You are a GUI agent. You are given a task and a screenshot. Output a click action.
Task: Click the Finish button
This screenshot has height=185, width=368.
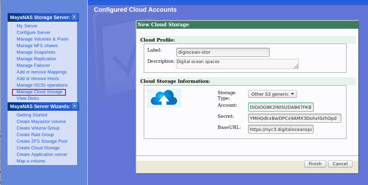(315, 164)
